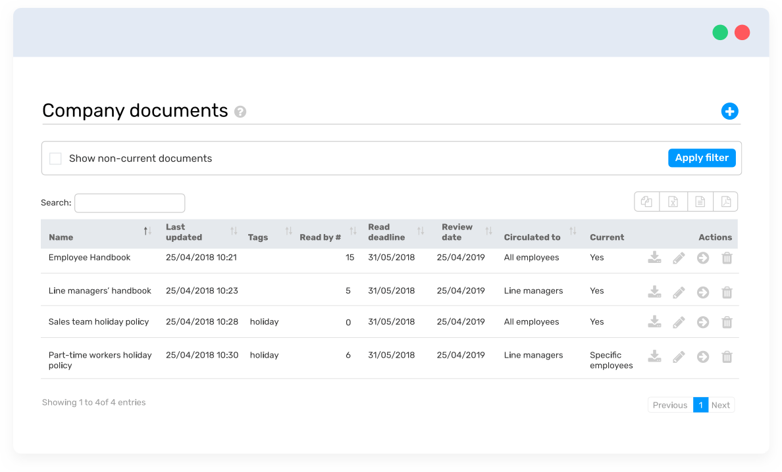
Task: Edit the Employee Handbook entry
Action: click(x=679, y=258)
